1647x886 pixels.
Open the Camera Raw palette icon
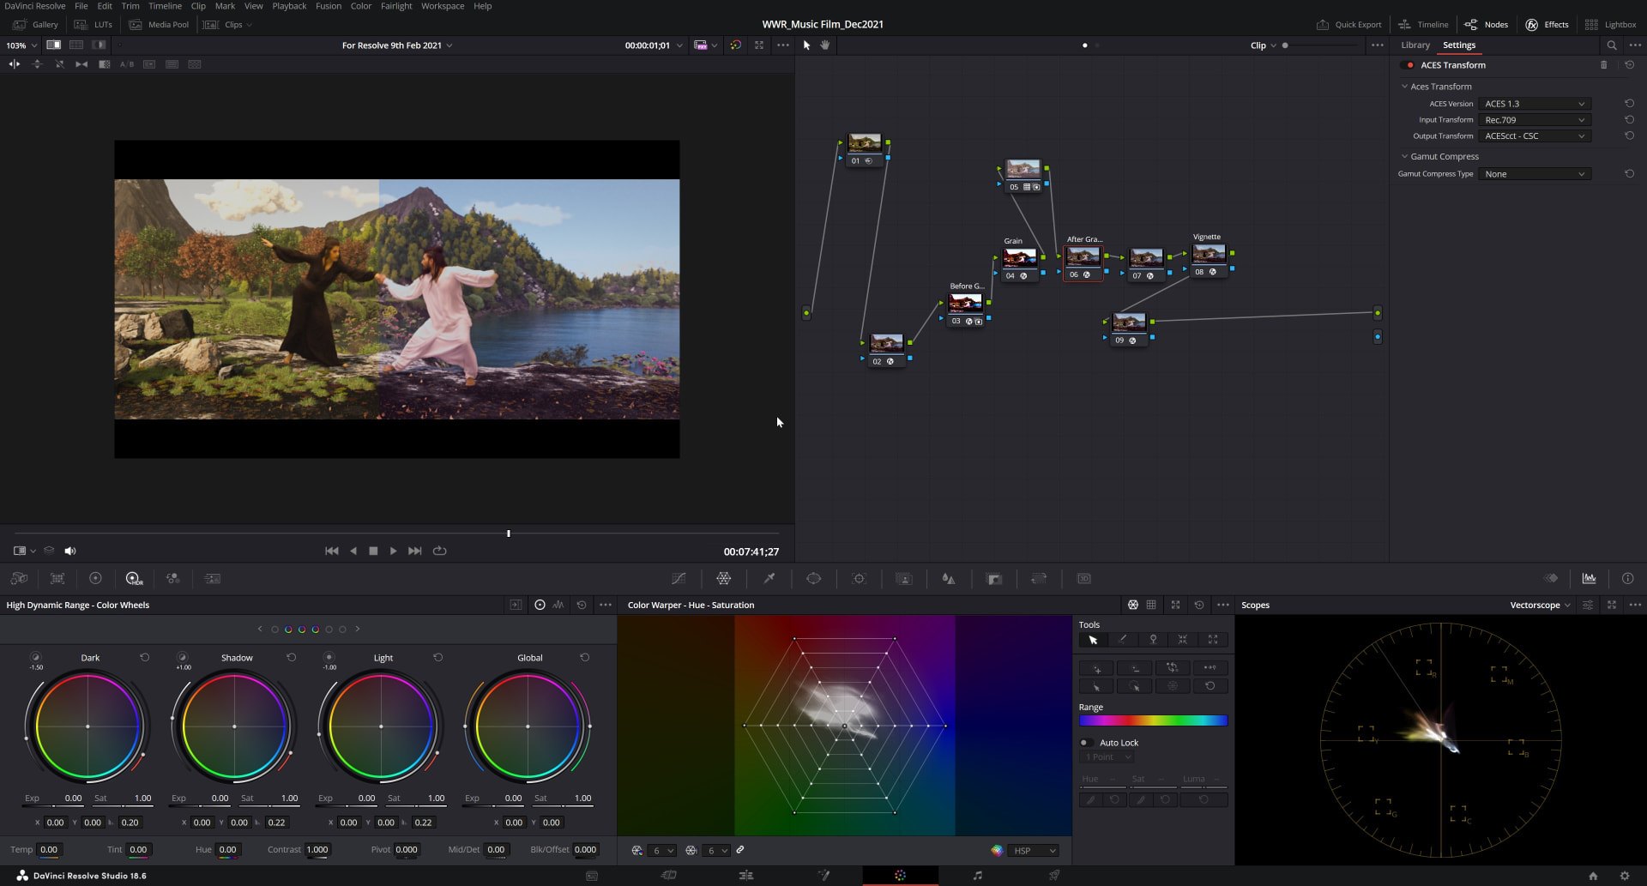pyautogui.click(x=19, y=579)
